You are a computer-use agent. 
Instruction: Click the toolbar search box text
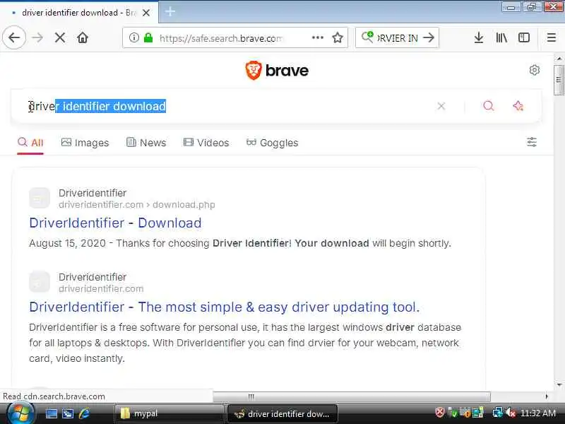(x=398, y=38)
